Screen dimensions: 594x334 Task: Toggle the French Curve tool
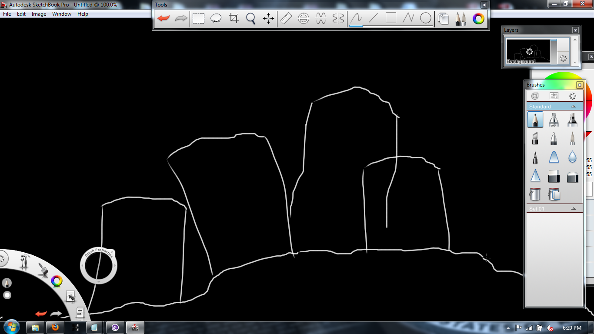pos(321,19)
